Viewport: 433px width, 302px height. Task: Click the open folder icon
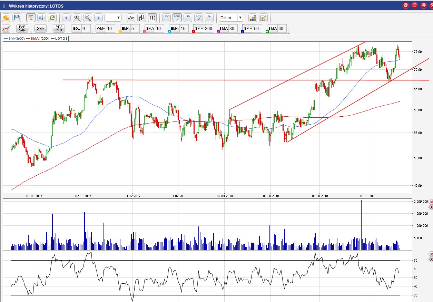click(x=6, y=18)
